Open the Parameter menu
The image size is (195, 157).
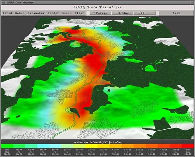(x=36, y=13)
